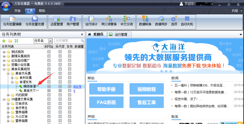Expand the 短篇小说采集 tree node
244x124 pixels.
click(x=4, y=65)
